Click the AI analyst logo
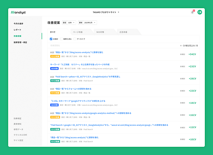This screenshot has width=213, height=155. 18,12
